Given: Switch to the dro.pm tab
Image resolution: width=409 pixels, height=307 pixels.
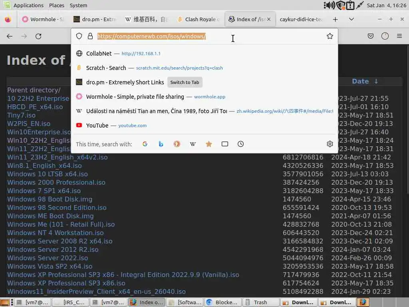Looking at the screenshot, I should coord(95,19).
